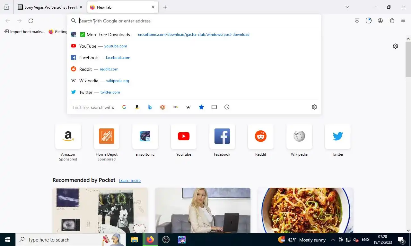Viewport: 411px width, 246px height.
Task: Search this time with Wikipedia
Action: [188, 107]
